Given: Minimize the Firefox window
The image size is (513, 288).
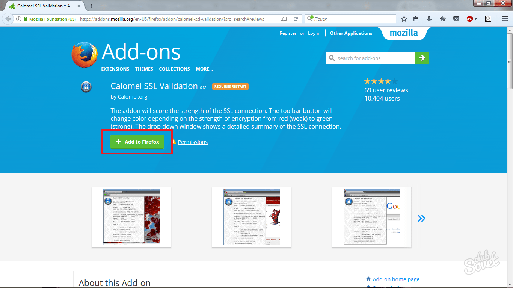Looking at the screenshot, I should click(x=478, y=3).
